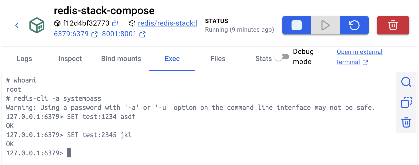Viewport: 419px width, 165px height.
Task: Restart the container with the circular arrow
Action: point(354,25)
